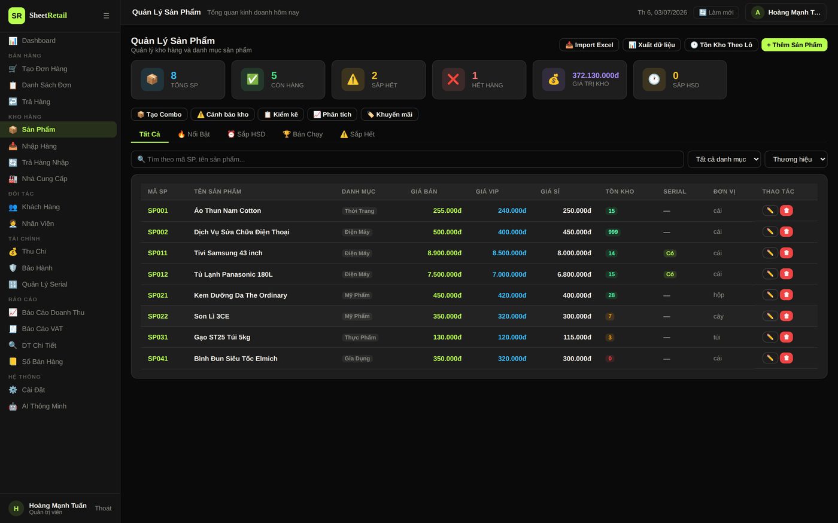Click the user avatar icon in top bar

[758, 13]
